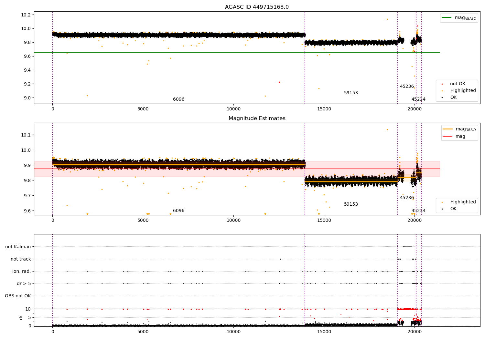This screenshot has height=339, width=485.
Task: Click the '9.9' y-axis tick in the Magnitude Estimates plot
Action: 27,165
